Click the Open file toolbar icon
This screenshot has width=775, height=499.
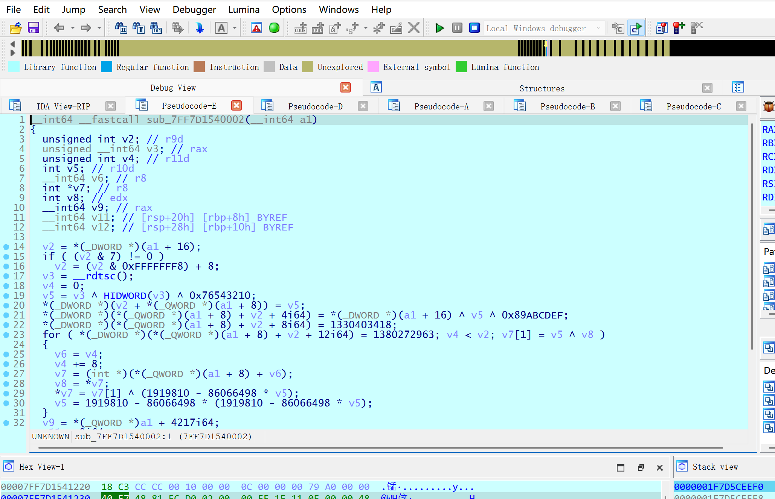click(15, 28)
